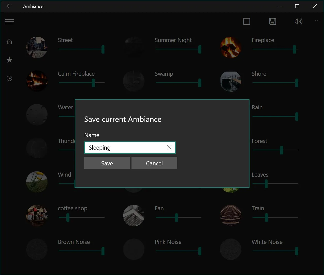This screenshot has width=324, height=275.
Task: Adjust the Forest volume slider
Action: (275, 150)
